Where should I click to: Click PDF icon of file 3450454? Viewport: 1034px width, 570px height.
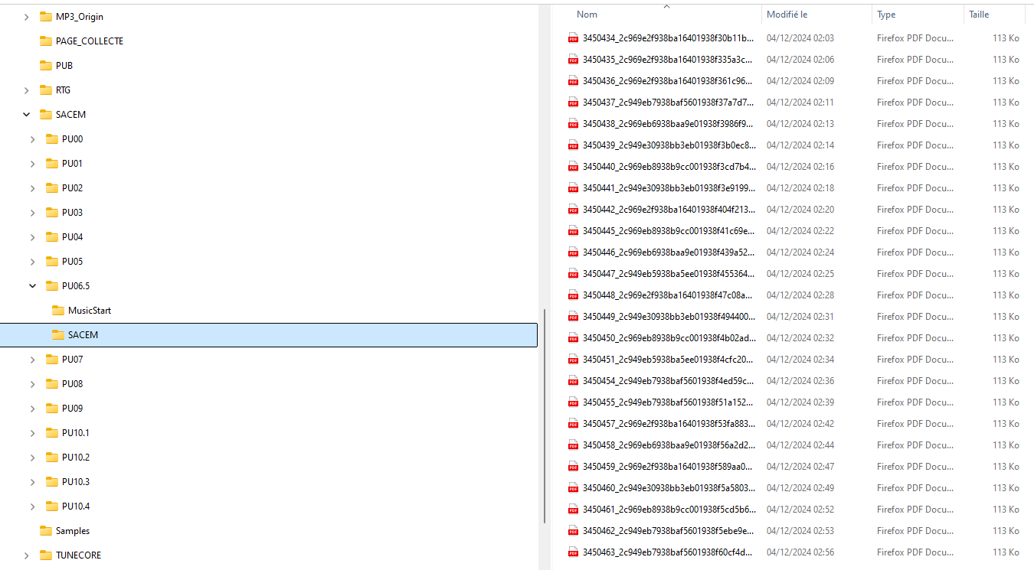pos(572,381)
